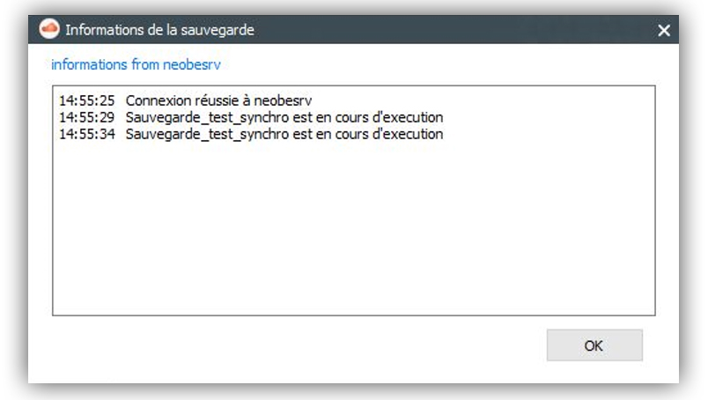Select the 14:55:29 Sauvegarde_test_synchro log line

click(251, 117)
